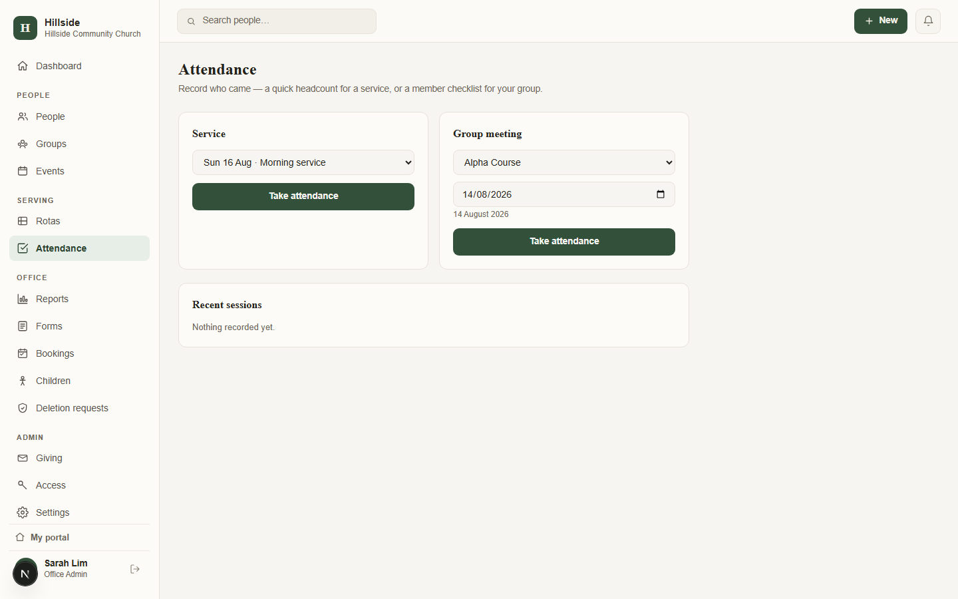Click the "Sarah Lim" user name
The width and height of the screenshot is (958, 599).
point(66,563)
